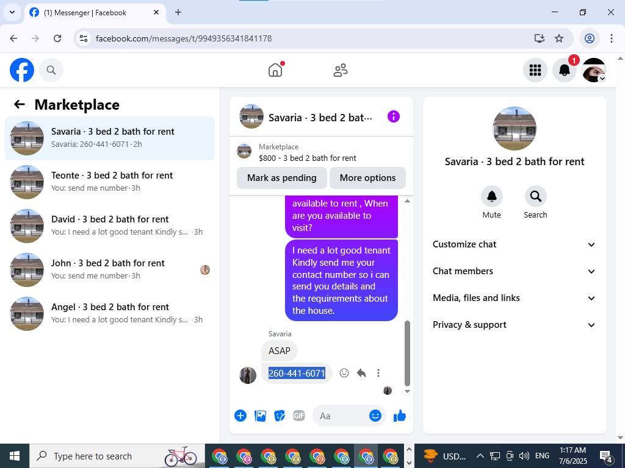
Task: Open John conversation in list
Action: 110,269
